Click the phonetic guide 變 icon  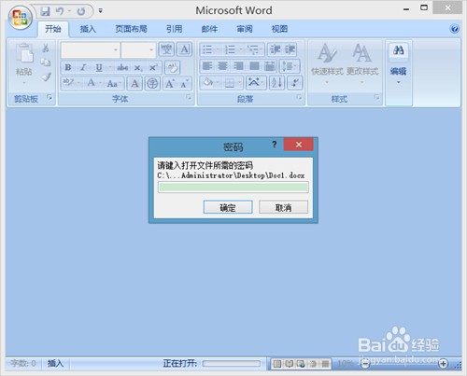[x=166, y=49]
